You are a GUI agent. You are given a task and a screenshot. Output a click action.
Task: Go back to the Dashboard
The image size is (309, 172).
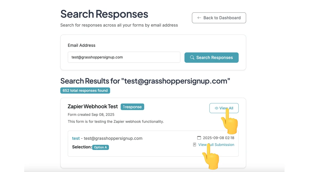219,18
